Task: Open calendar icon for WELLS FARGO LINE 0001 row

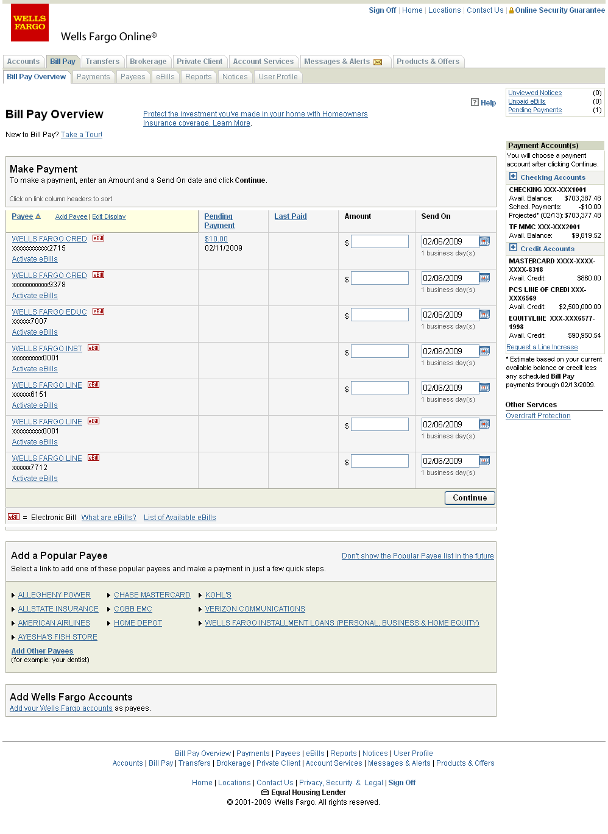Action: (x=485, y=424)
